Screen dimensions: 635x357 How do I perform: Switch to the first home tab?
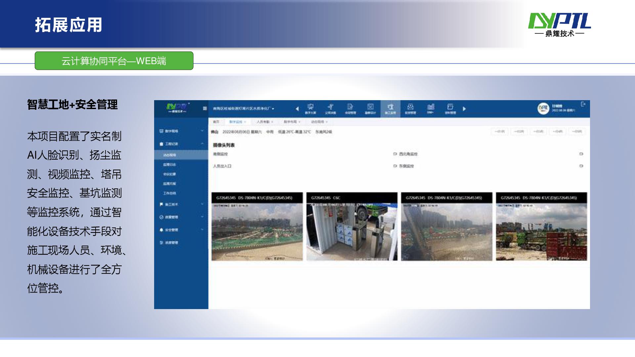[216, 122]
